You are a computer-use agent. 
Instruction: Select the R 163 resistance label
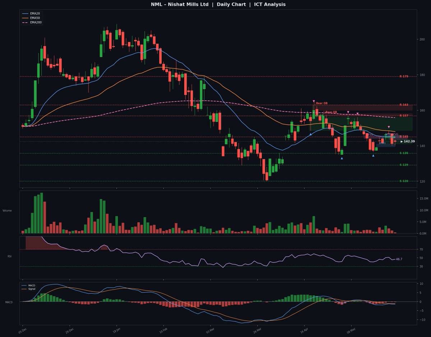click(404, 105)
